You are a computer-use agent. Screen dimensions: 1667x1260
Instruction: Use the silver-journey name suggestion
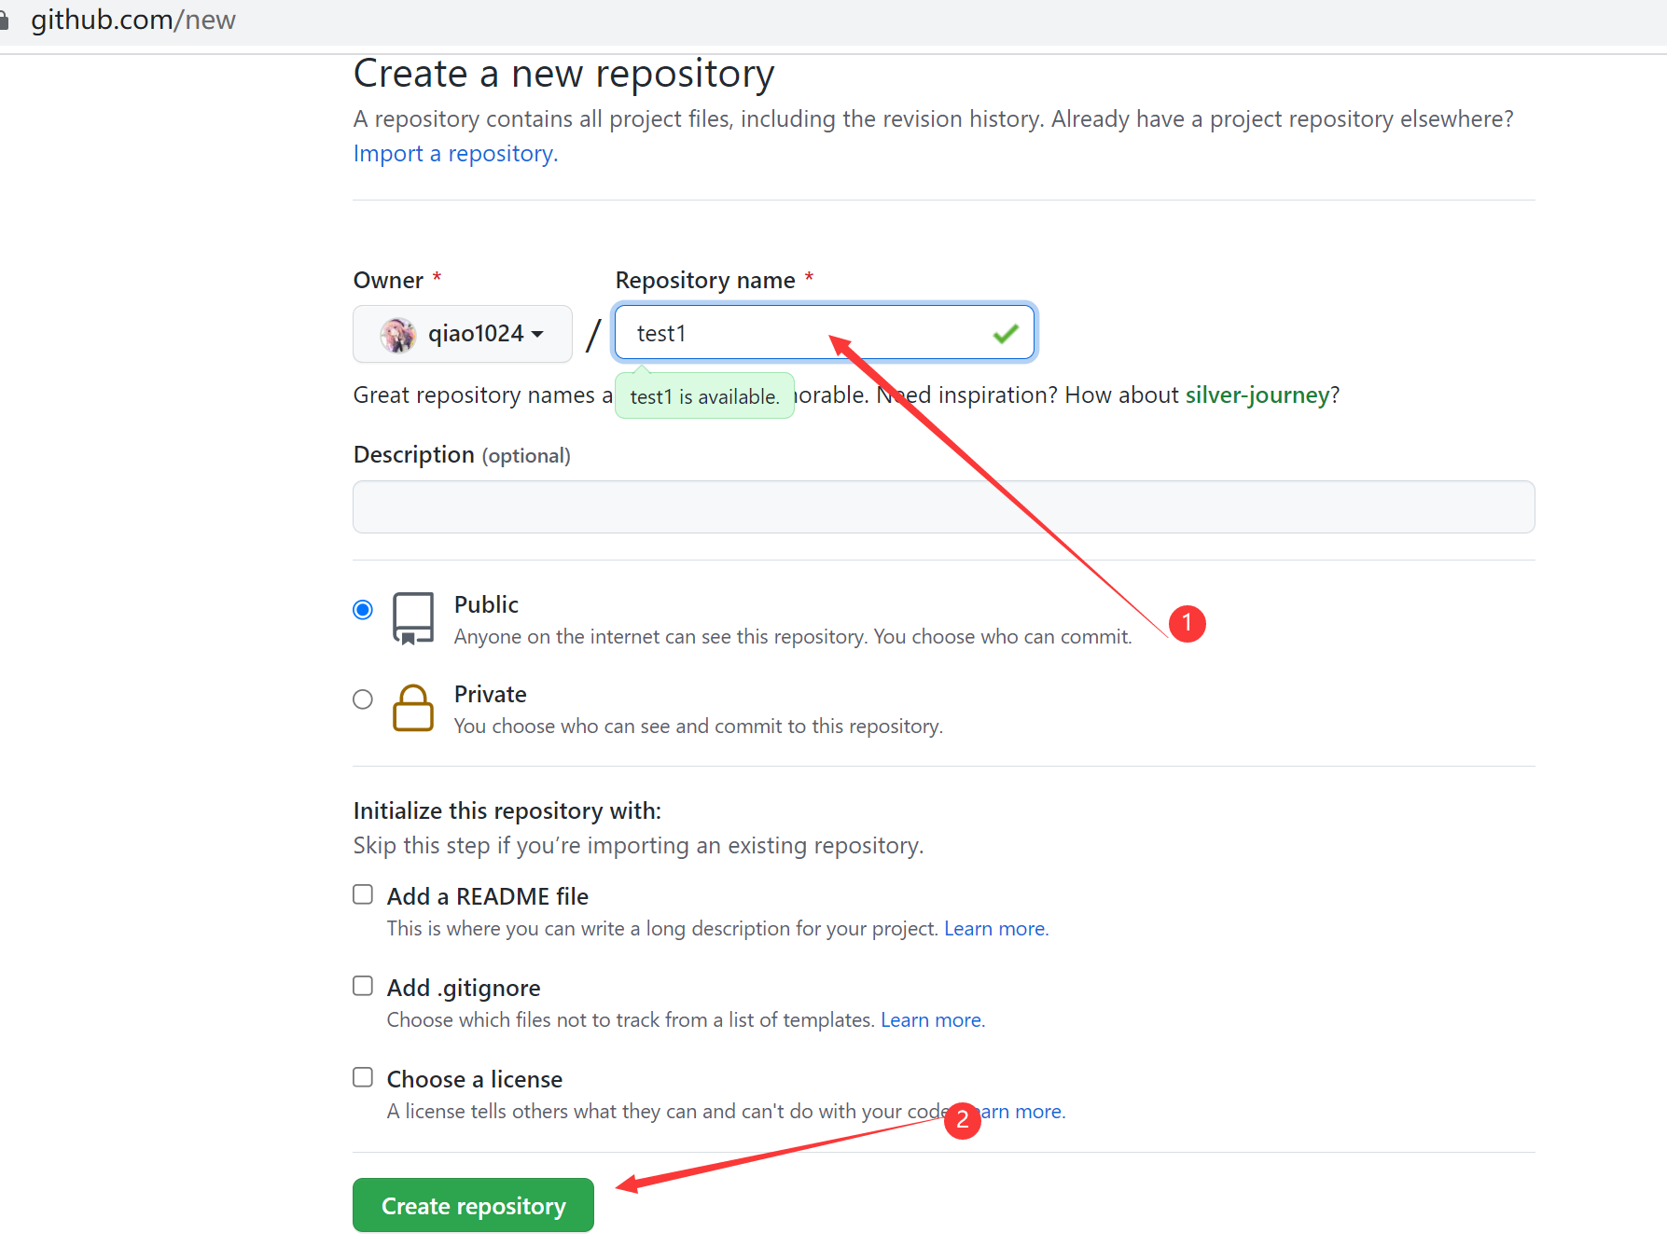coord(1257,395)
